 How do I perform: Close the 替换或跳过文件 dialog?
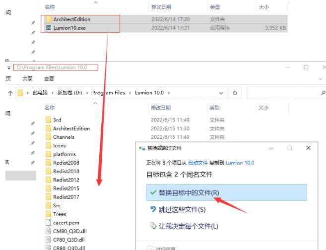click(x=309, y=148)
